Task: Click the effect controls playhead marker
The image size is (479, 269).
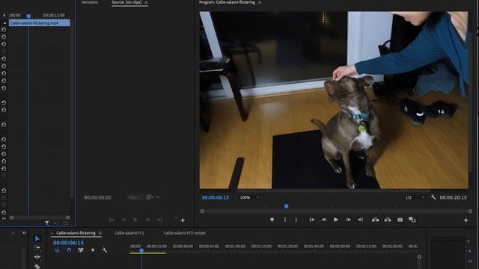Action: click(x=28, y=16)
